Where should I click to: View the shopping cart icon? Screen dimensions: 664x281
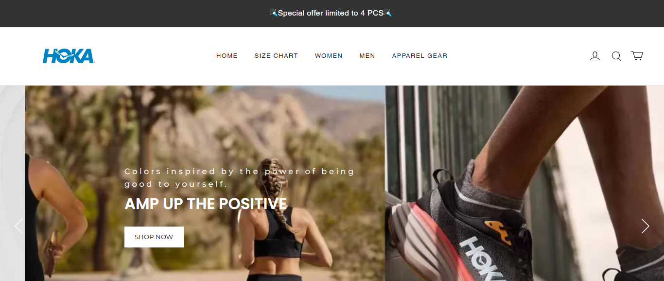[637, 56]
